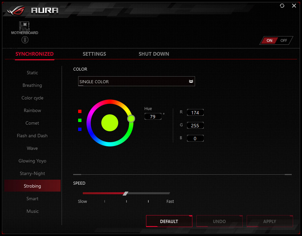
Task: Select the Static lighting effect
Action: (32, 73)
